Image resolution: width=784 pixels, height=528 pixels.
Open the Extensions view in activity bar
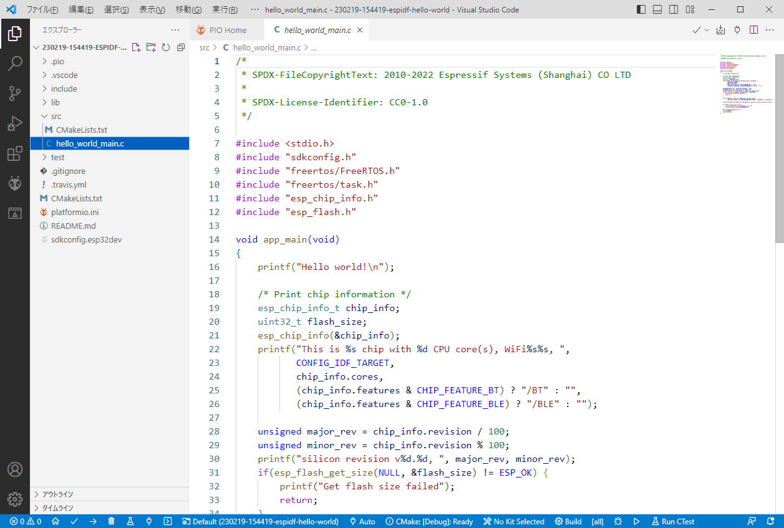[x=15, y=153]
